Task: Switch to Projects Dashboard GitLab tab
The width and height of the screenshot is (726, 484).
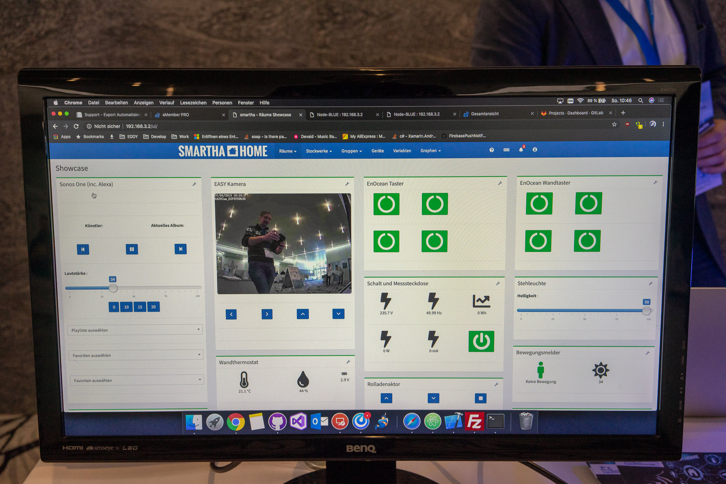Action: pos(576,113)
